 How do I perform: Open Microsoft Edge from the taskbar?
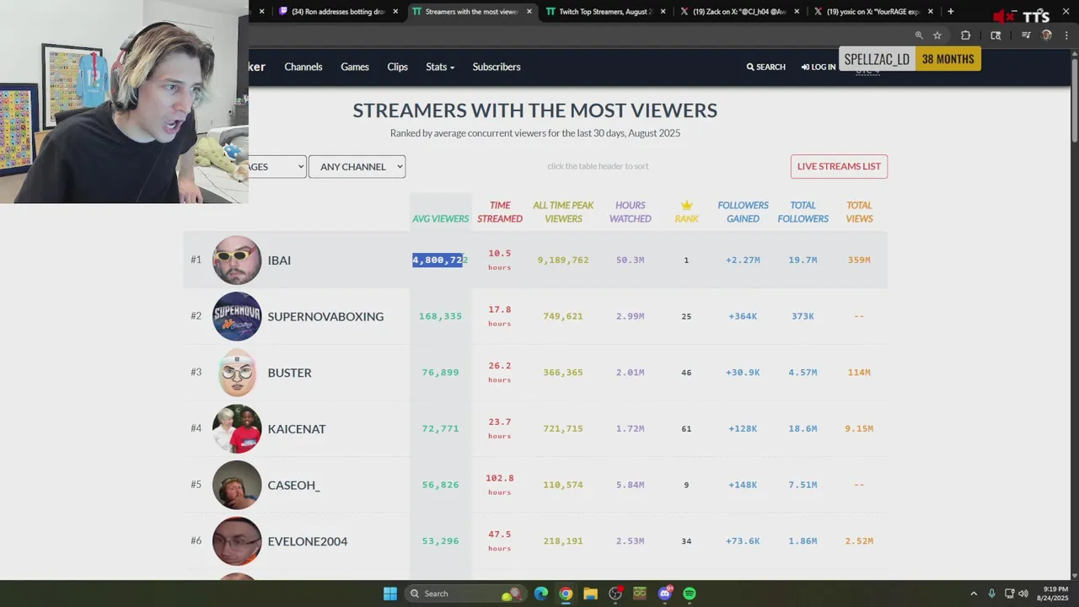coord(541,594)
